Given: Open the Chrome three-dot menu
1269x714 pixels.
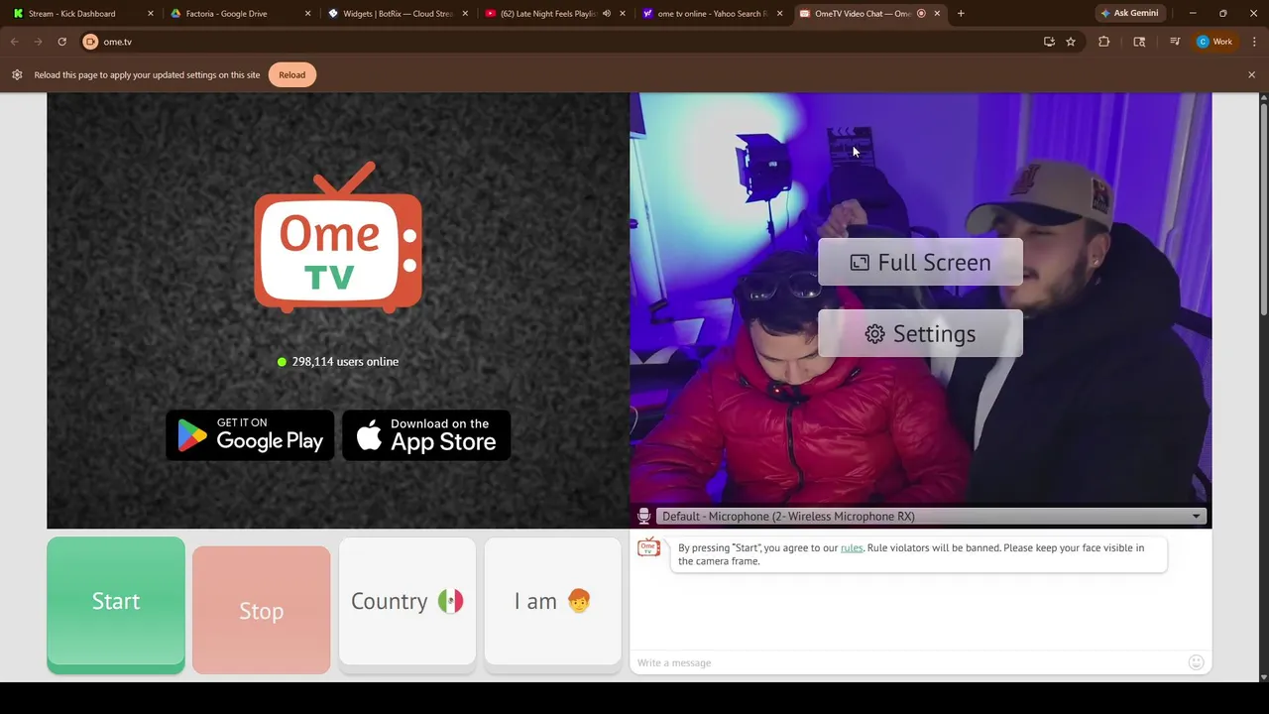Looking at the screenshot, I should point(1255,42).
